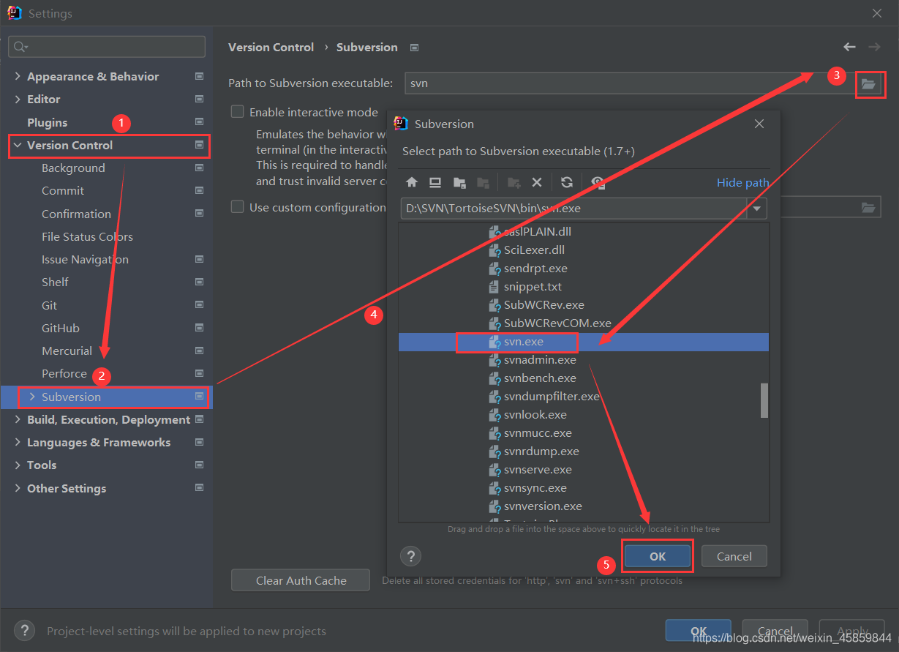The height and width of the screenshot is (652, 899).
Task: Jump to Desktop directory in file chooser
Action: [x=435, y=182]
